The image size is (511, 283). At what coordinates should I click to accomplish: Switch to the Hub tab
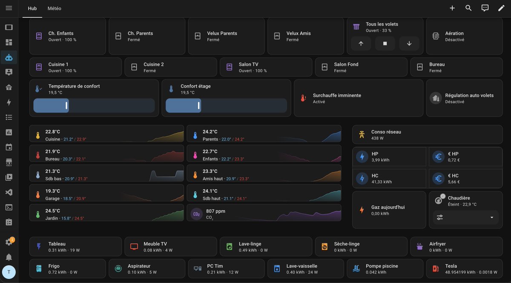coord(32,9)
